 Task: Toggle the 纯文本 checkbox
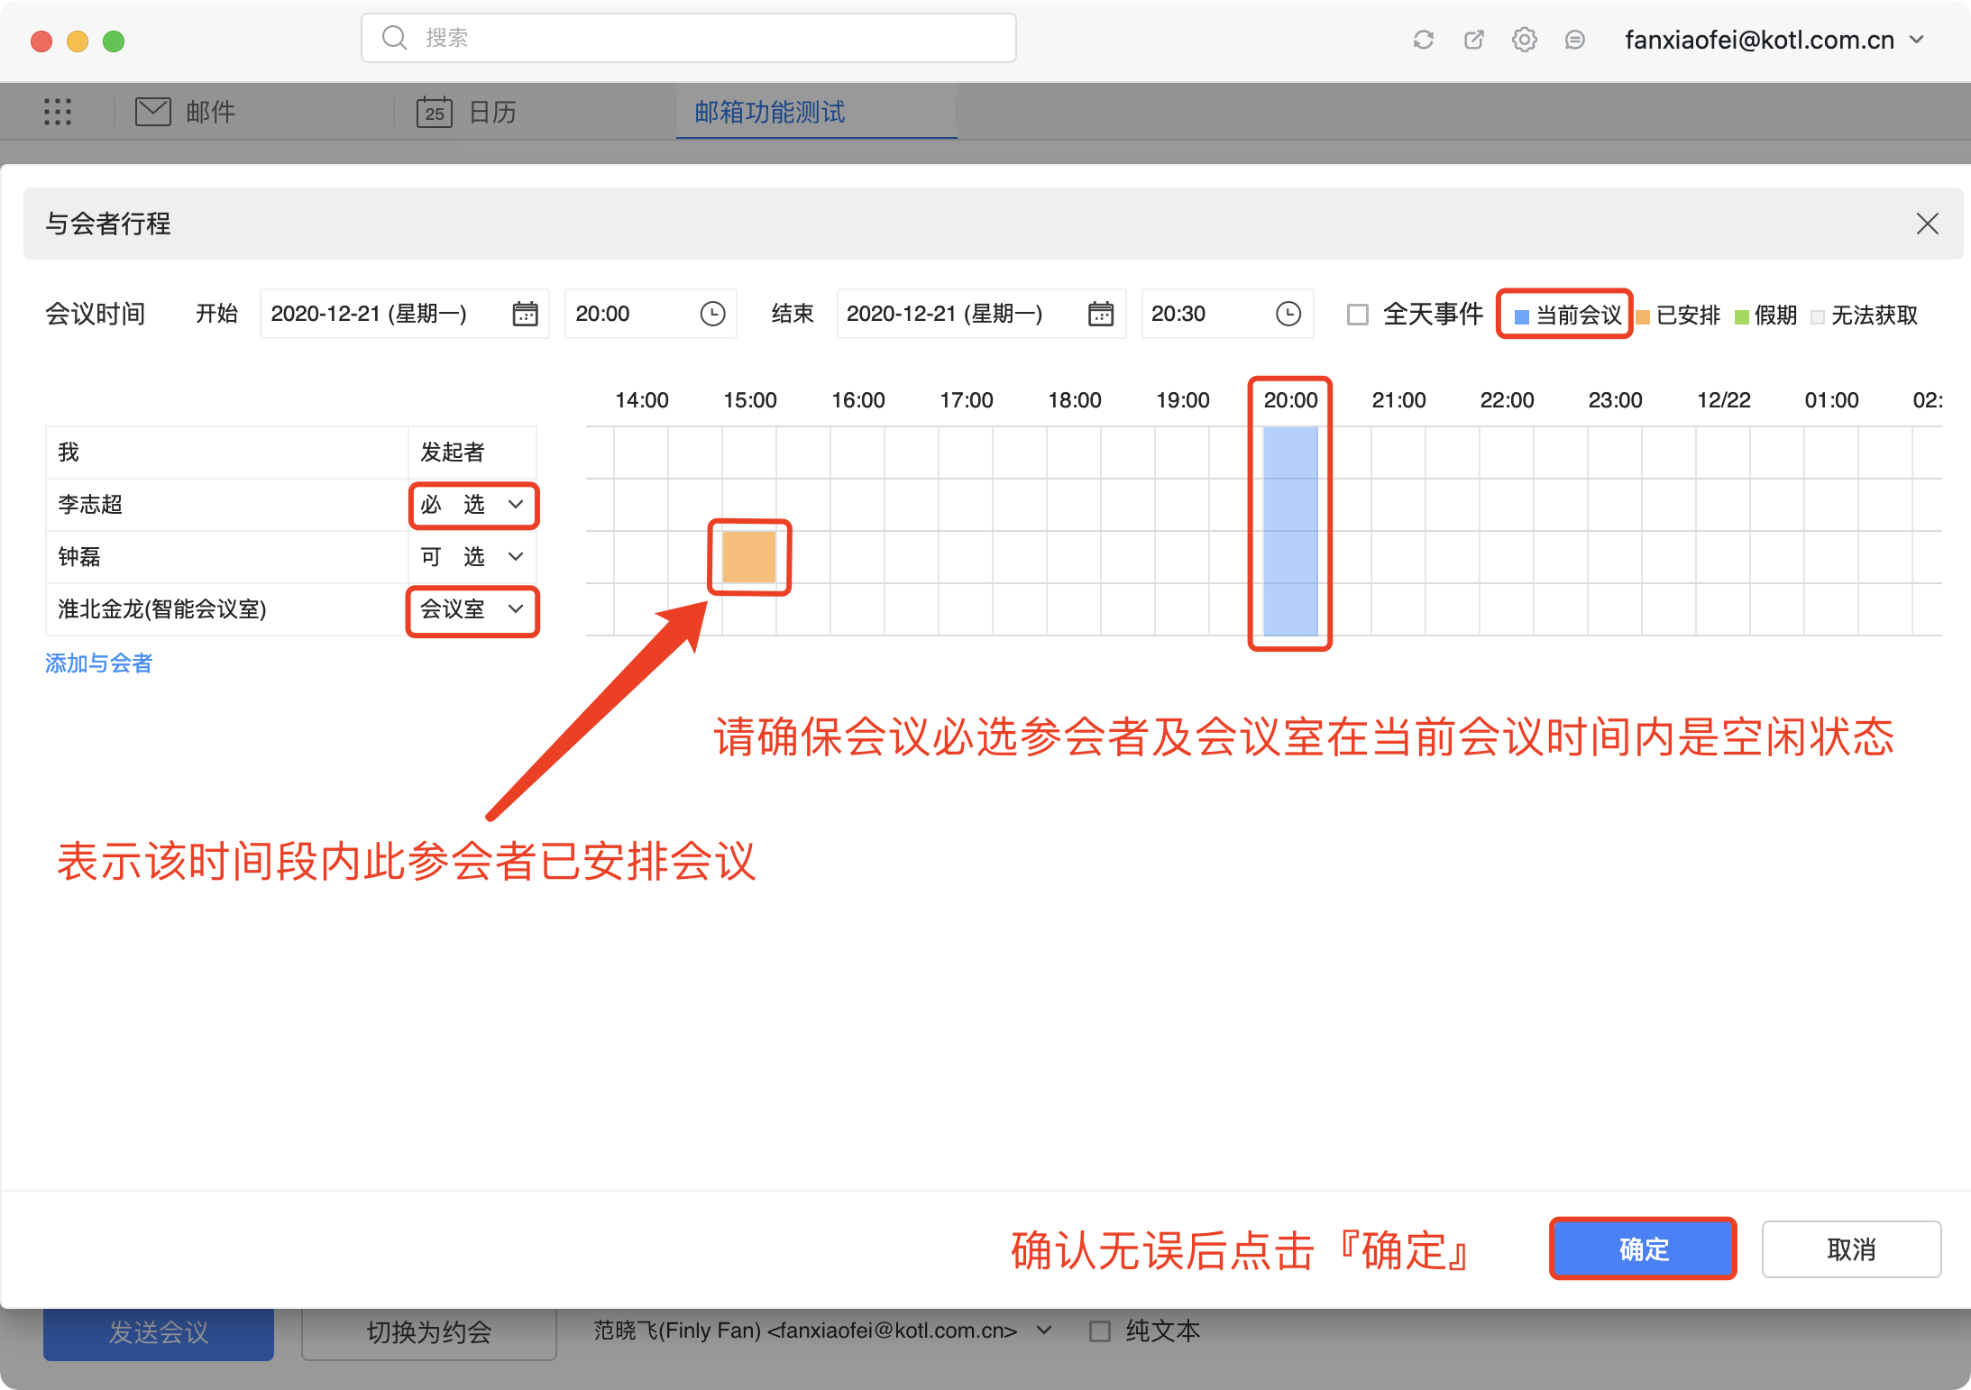(1100, 1331)
